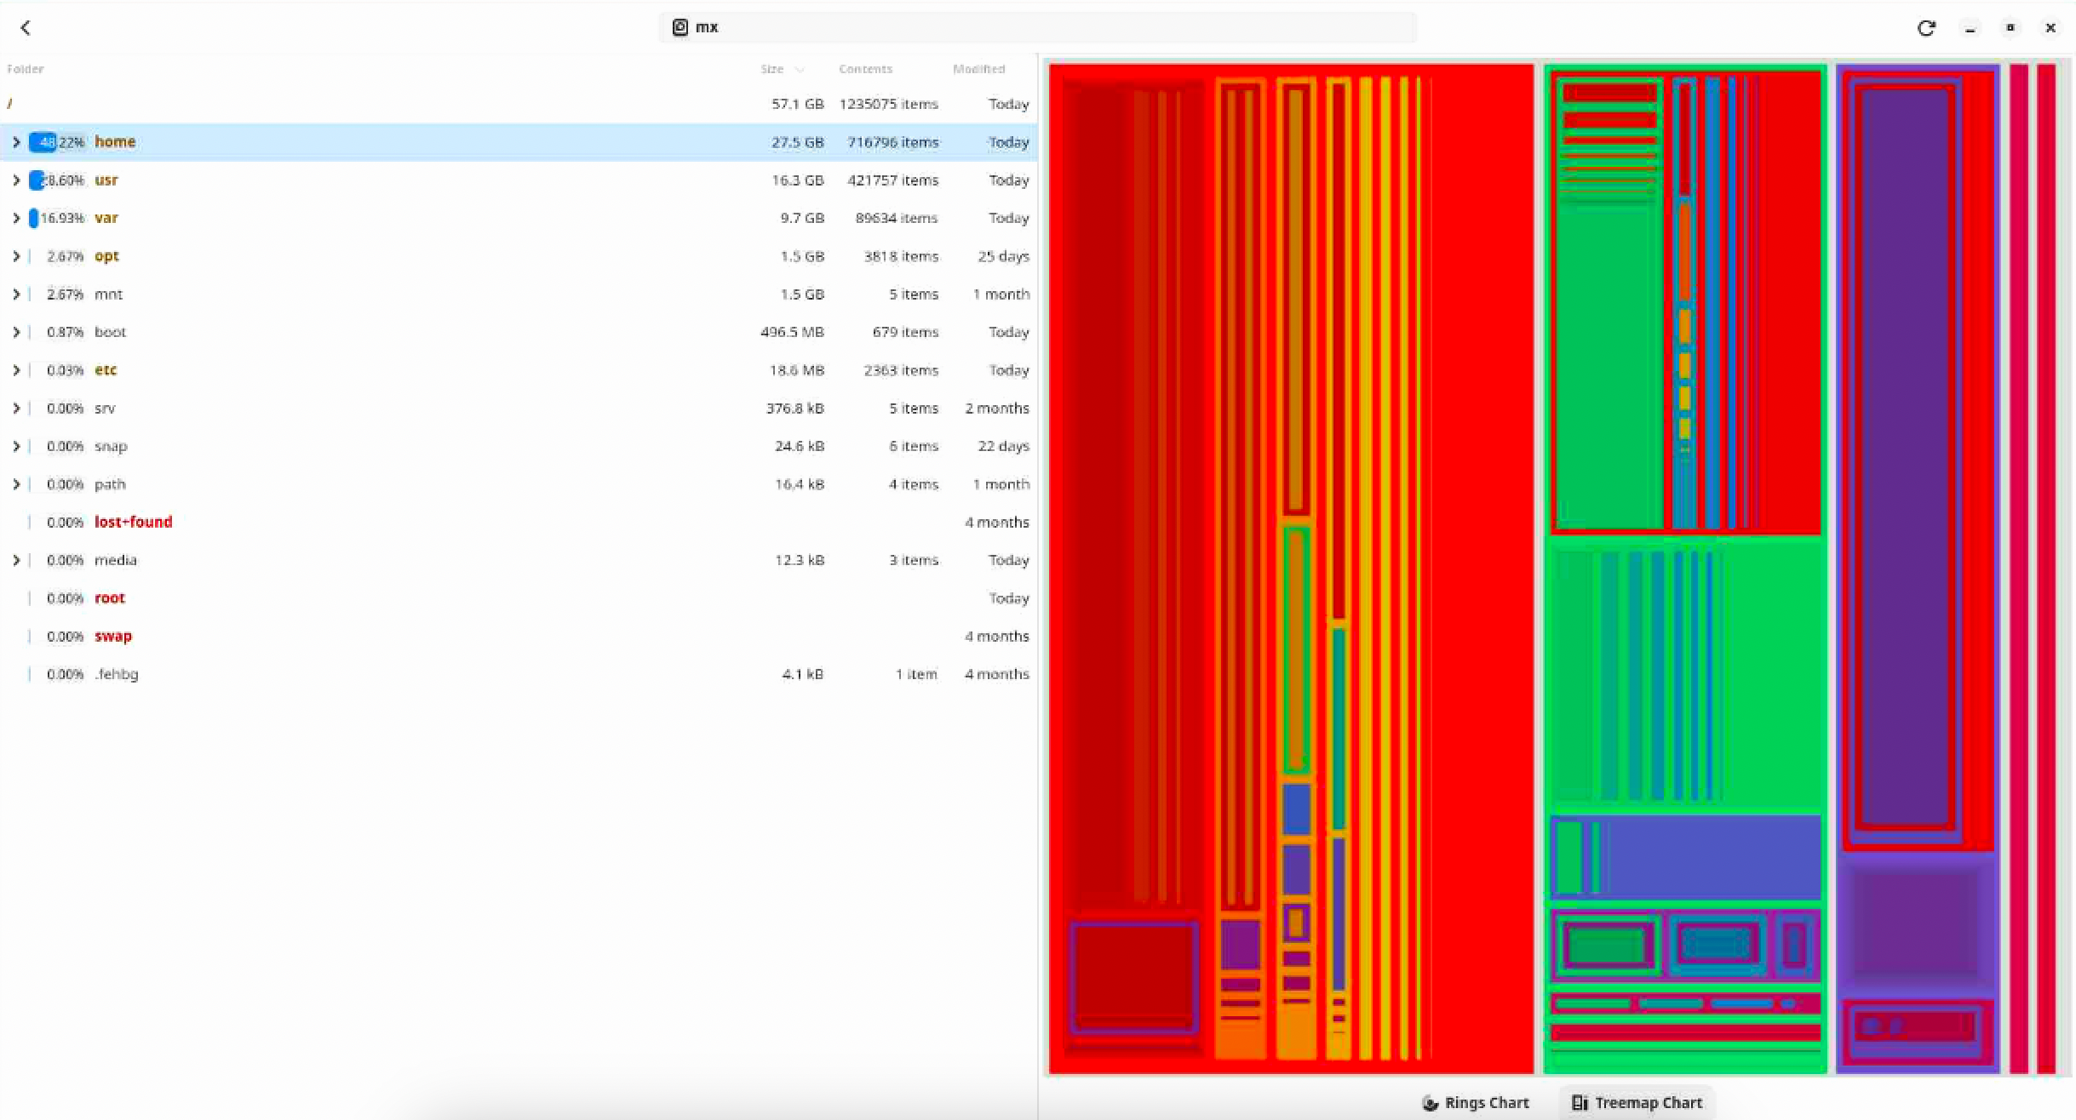Click the 48.22% usage bar for home
Viewport: 2076px width, 1120px height.
[x=57, y=142]
